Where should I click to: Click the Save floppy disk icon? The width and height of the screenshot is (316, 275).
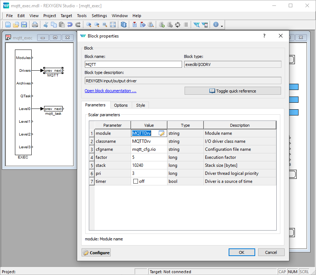point(24,25)
